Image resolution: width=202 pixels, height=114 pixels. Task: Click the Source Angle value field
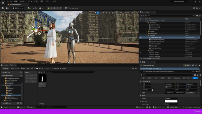click(171, 104)
